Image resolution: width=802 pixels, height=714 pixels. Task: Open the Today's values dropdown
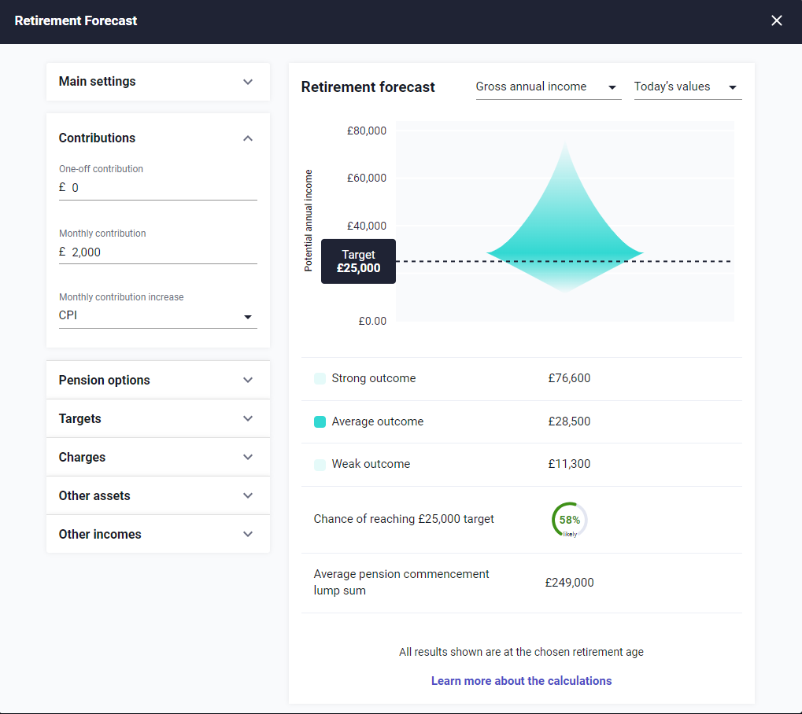click(x=687, y=86)
